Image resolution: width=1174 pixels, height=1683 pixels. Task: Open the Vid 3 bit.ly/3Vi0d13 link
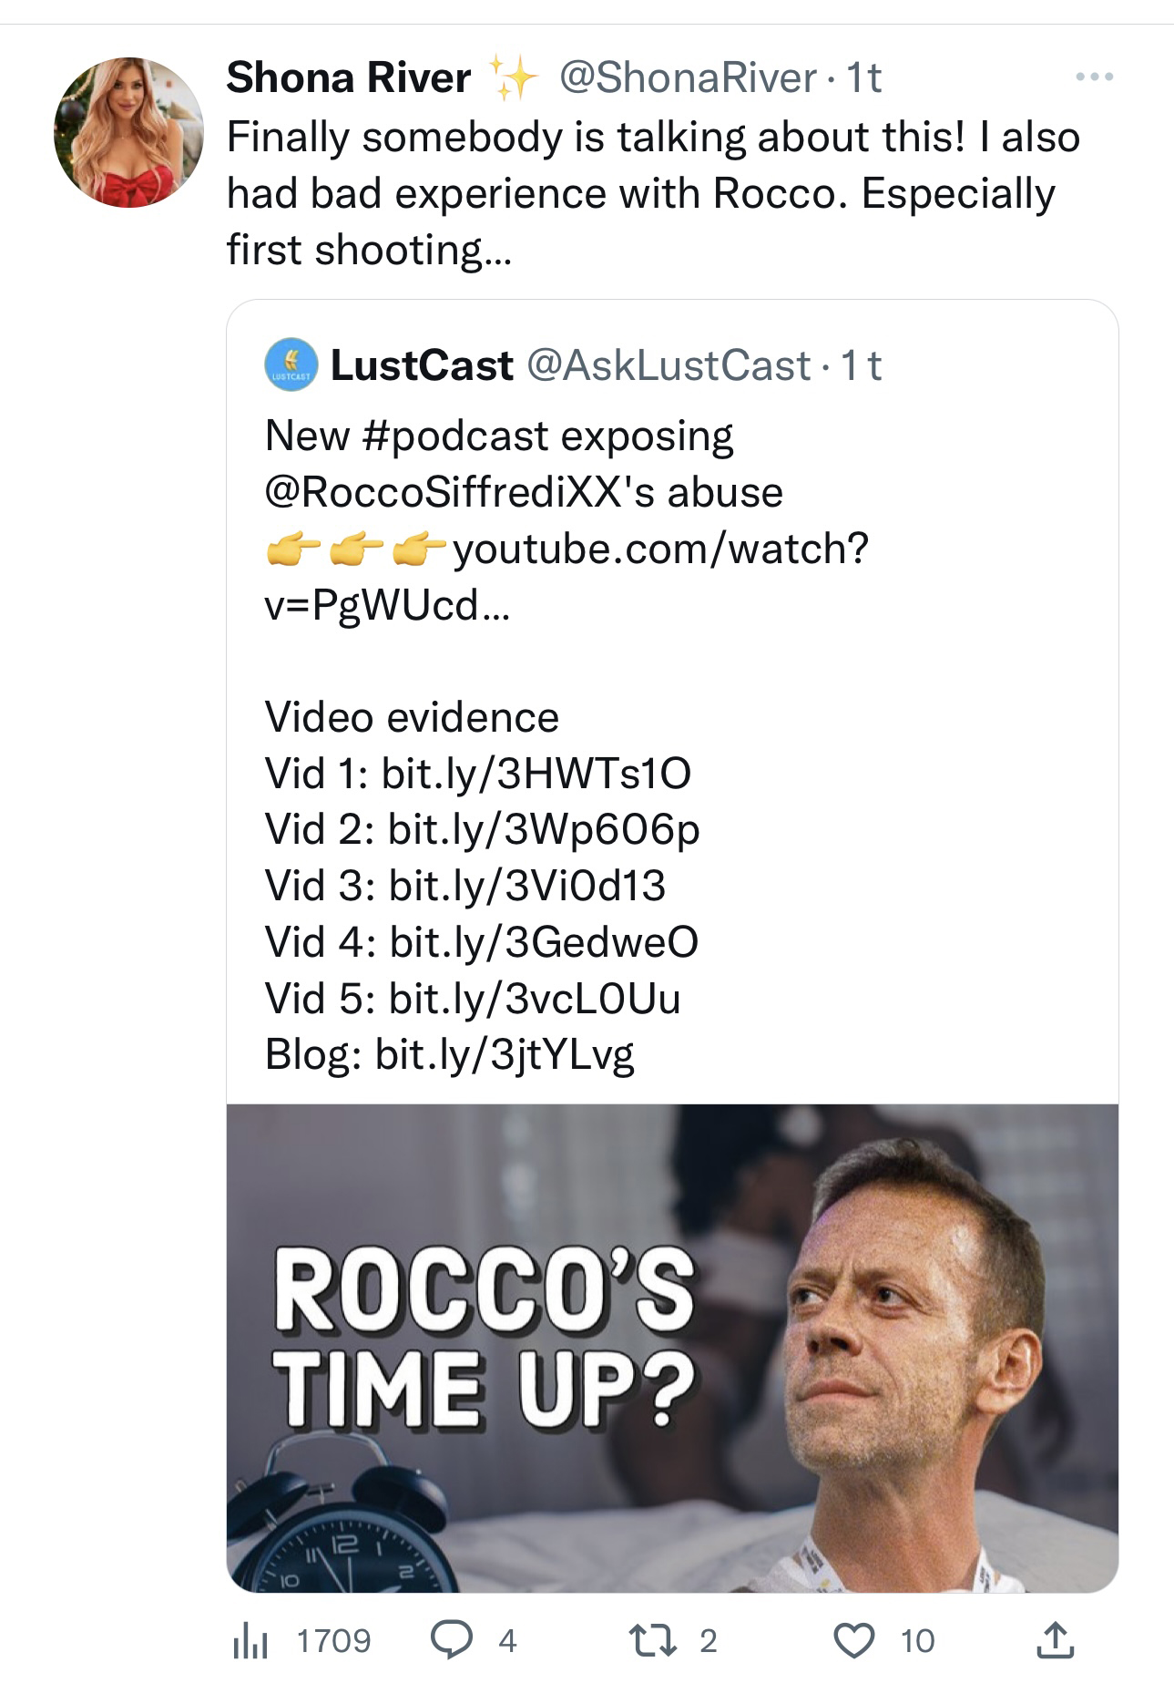pyautogui.click(x=526, y=886)
